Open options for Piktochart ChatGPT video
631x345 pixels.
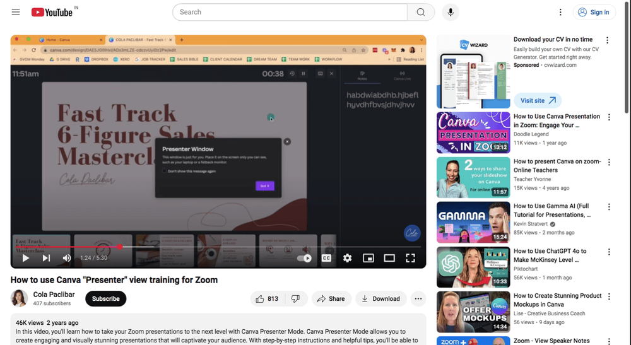coord(609,252)
